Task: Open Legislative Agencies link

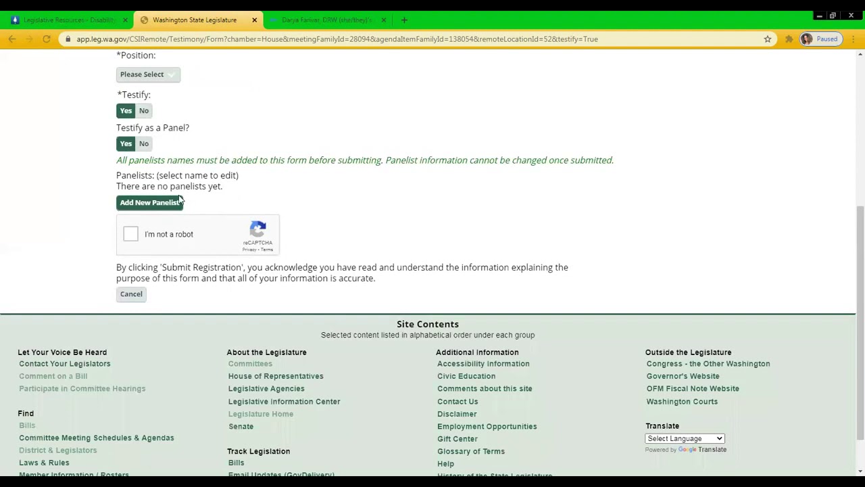Action: (x=266, y=388)
